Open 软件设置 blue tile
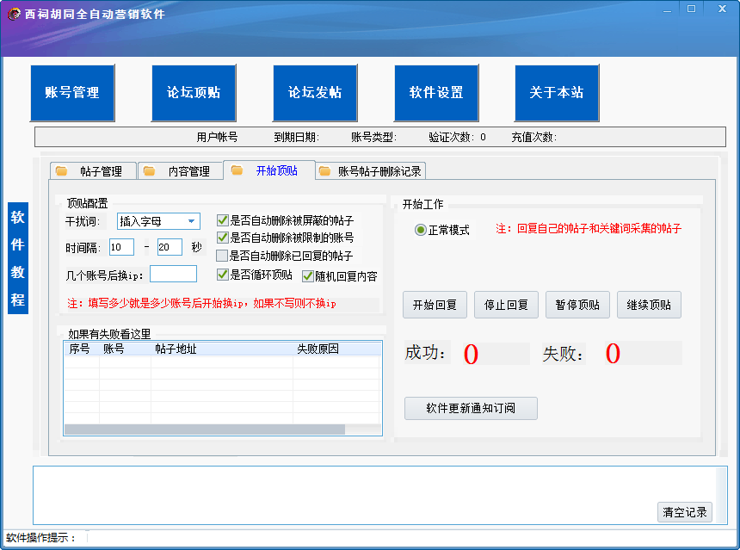The width and height of the screenshot is (740, 550). pos(436,93)
